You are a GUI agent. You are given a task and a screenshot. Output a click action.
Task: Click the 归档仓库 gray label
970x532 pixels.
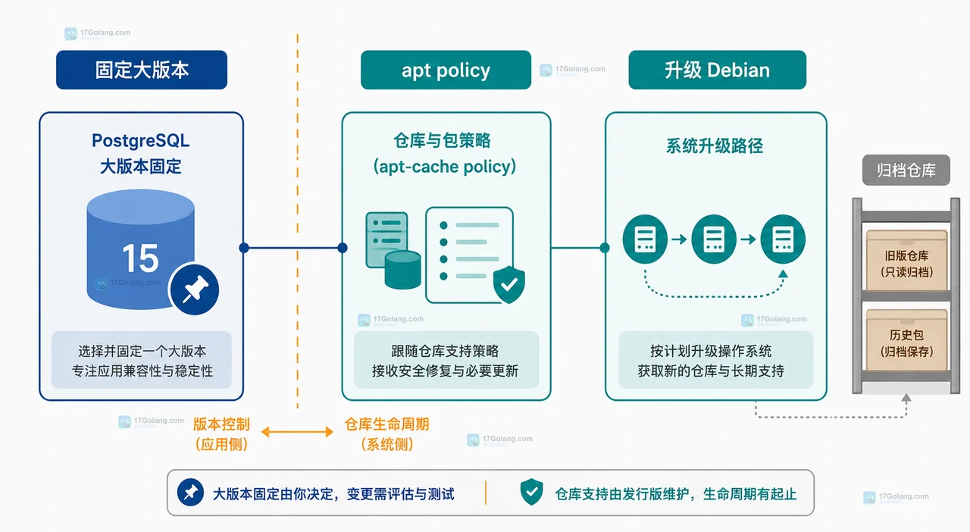[906, 171]
